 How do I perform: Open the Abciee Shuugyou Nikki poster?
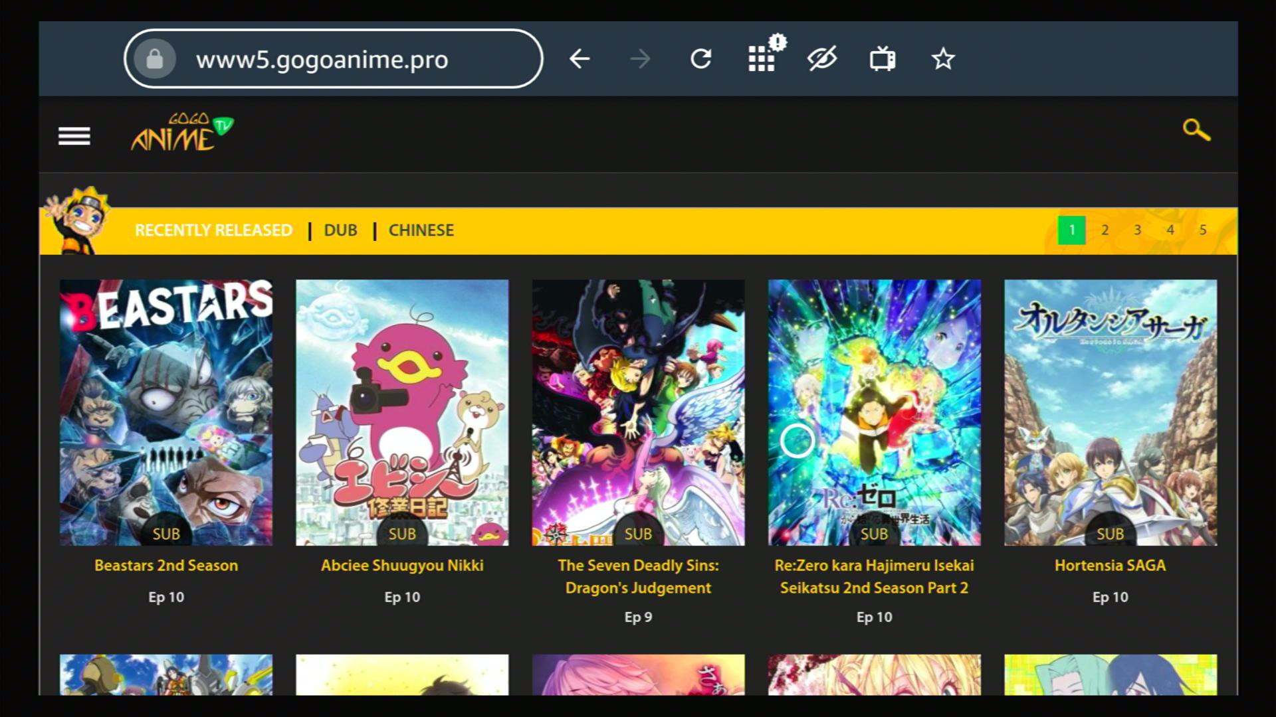[402, 412]
